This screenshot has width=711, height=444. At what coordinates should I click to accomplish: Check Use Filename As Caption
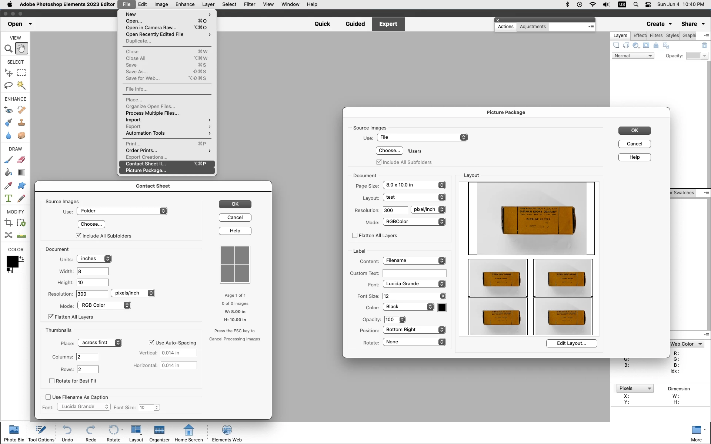point(48,397)
